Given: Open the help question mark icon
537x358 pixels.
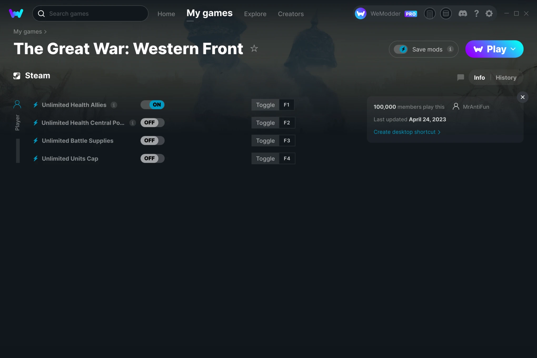Looking at the screenshot, I should click(476, 13).
